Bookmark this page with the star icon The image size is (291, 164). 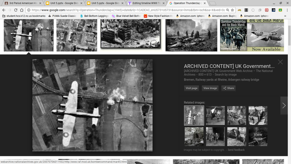point(232,10)
